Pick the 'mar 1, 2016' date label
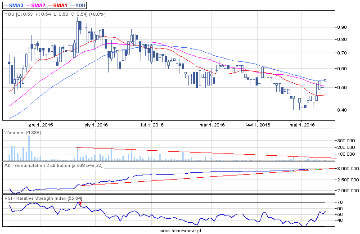The image size is (360, 234). coord(212,125)
